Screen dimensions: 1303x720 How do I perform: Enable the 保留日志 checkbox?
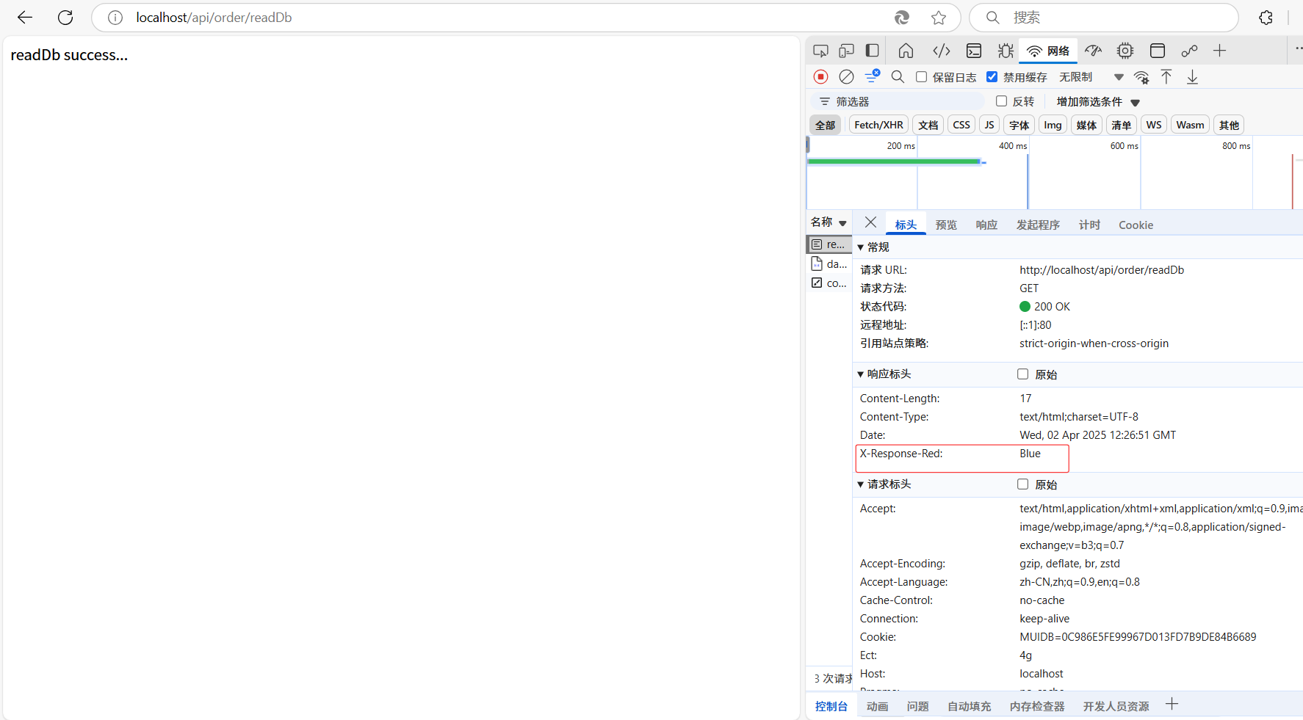922,77
